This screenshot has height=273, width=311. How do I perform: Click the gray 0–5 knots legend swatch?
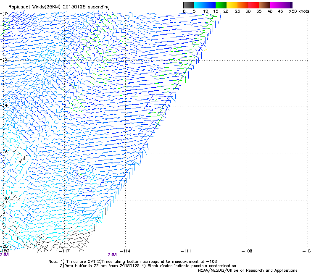(x=188, y=5)
